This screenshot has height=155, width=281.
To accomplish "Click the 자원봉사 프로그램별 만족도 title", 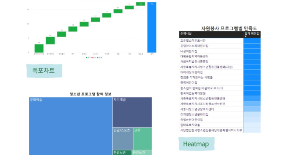I will click(x=229, y=28).
